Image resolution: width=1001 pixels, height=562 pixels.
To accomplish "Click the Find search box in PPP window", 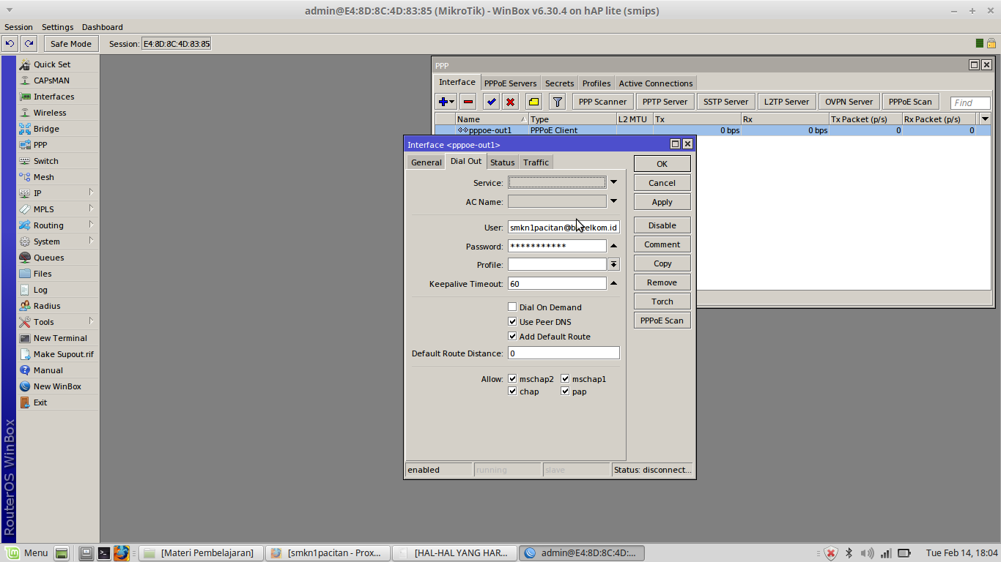I will (x=970, y=103).
